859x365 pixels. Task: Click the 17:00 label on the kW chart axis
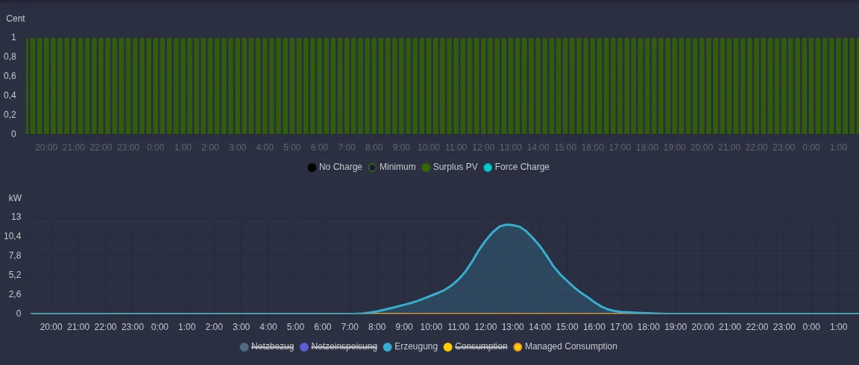(x=621, y=327)
